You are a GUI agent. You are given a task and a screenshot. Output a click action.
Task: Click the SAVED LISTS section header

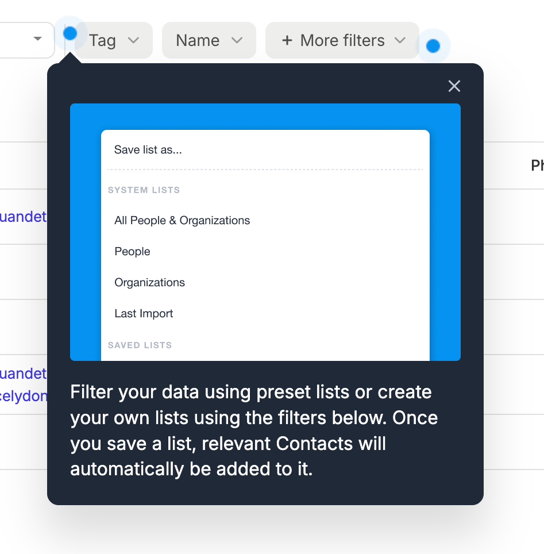[x=140, y=345]
